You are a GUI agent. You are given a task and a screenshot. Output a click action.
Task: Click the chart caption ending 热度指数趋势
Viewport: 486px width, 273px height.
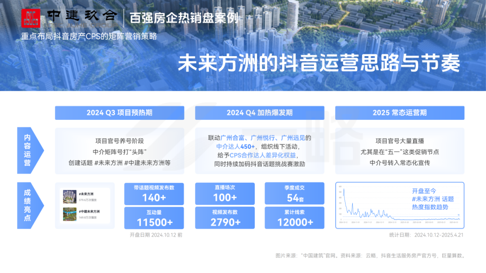click(x=433, y=199)
